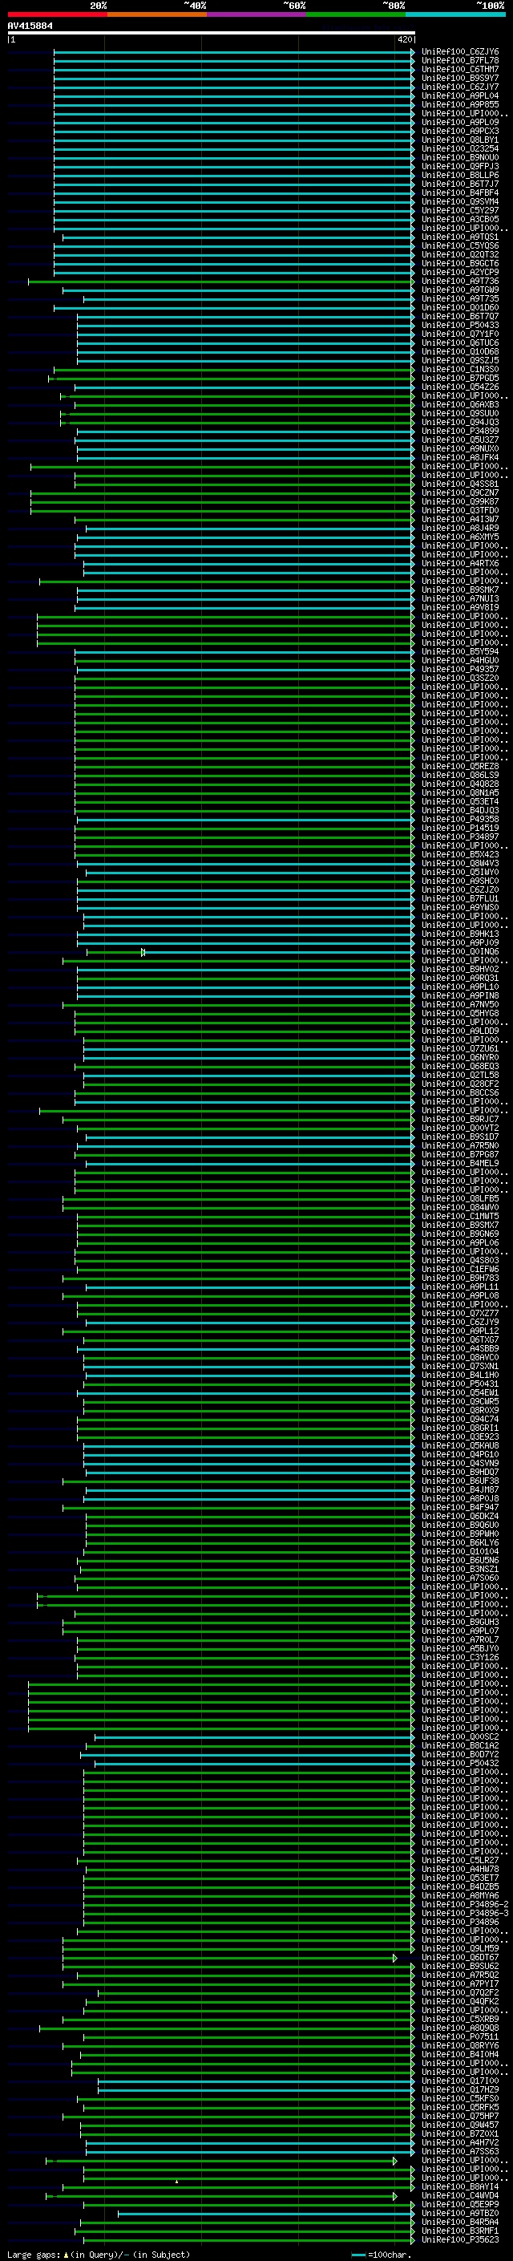Click the end arrow of the Q6DT67 alignment bar
The image size is (513, 2261).
pyautogui.click(x=395, y=1957)
